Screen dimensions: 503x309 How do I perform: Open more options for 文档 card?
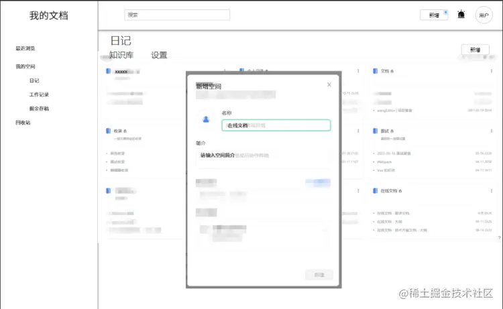(491, 71)
